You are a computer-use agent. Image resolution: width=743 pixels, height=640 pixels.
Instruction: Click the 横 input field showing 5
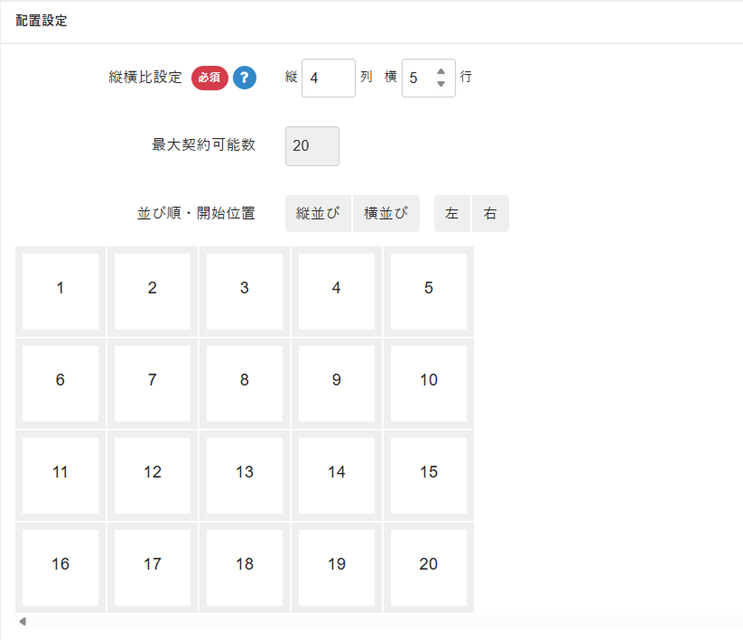428,78
